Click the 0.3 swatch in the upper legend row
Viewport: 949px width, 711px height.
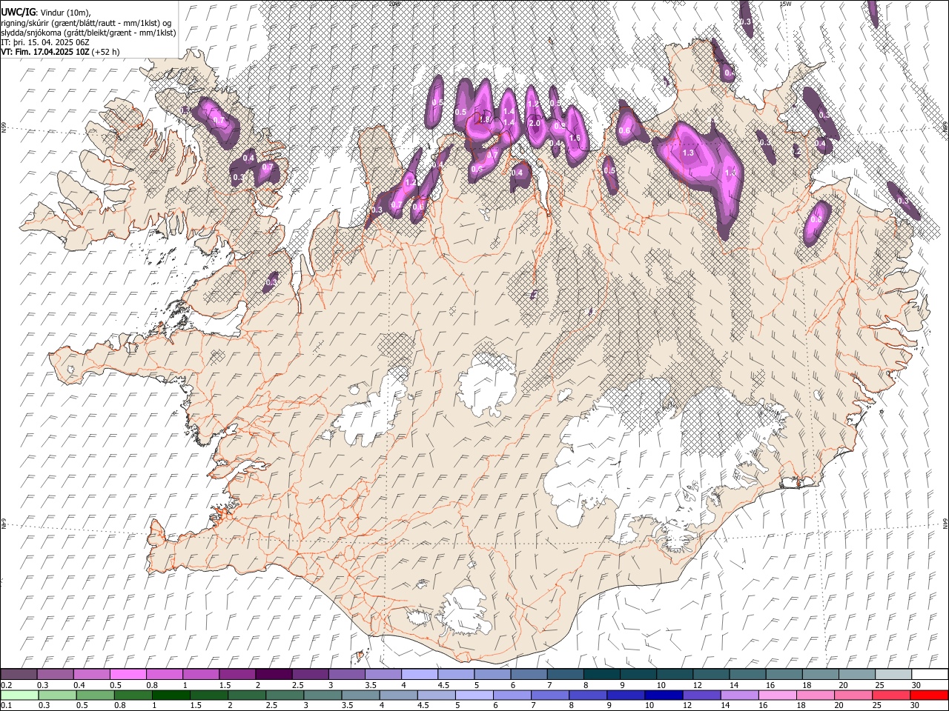click(x=56, y=674)
